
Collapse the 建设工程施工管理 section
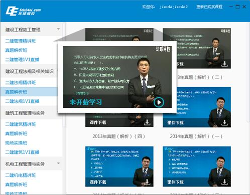[58, 29]
